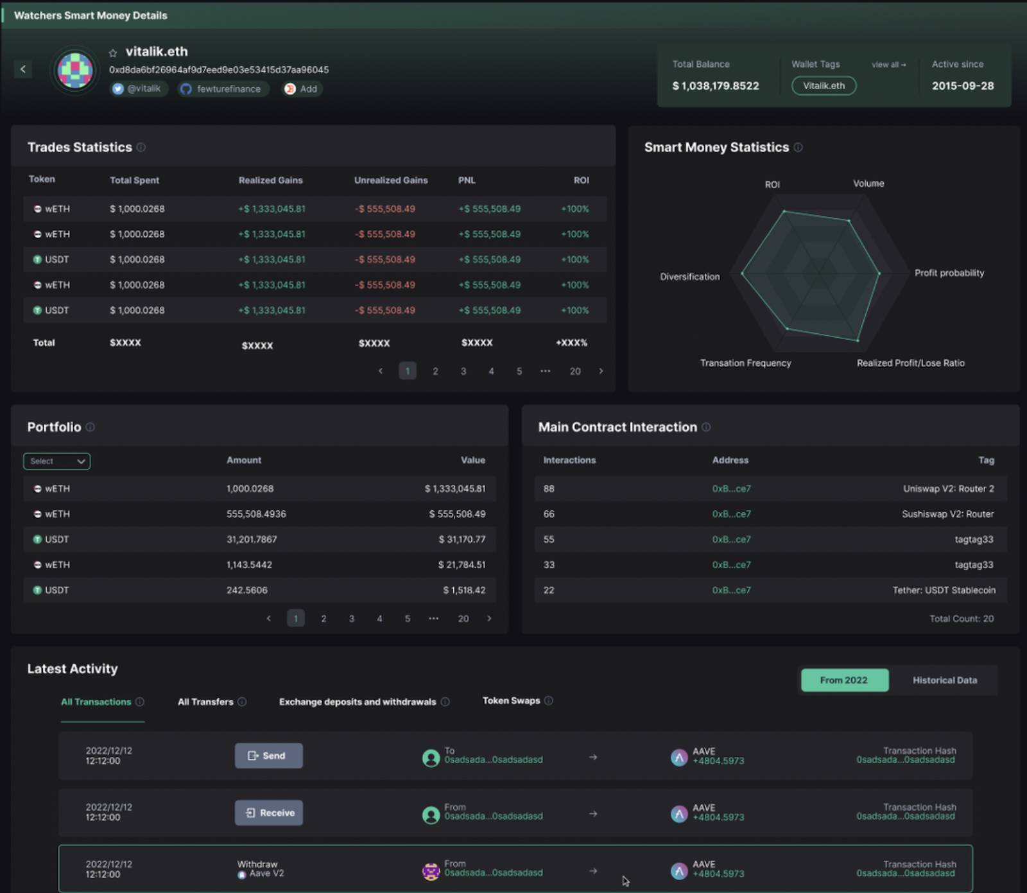The image size is (1027, 893).
Task: Open page 3 of Portfolio pagination
Action: 352,618
